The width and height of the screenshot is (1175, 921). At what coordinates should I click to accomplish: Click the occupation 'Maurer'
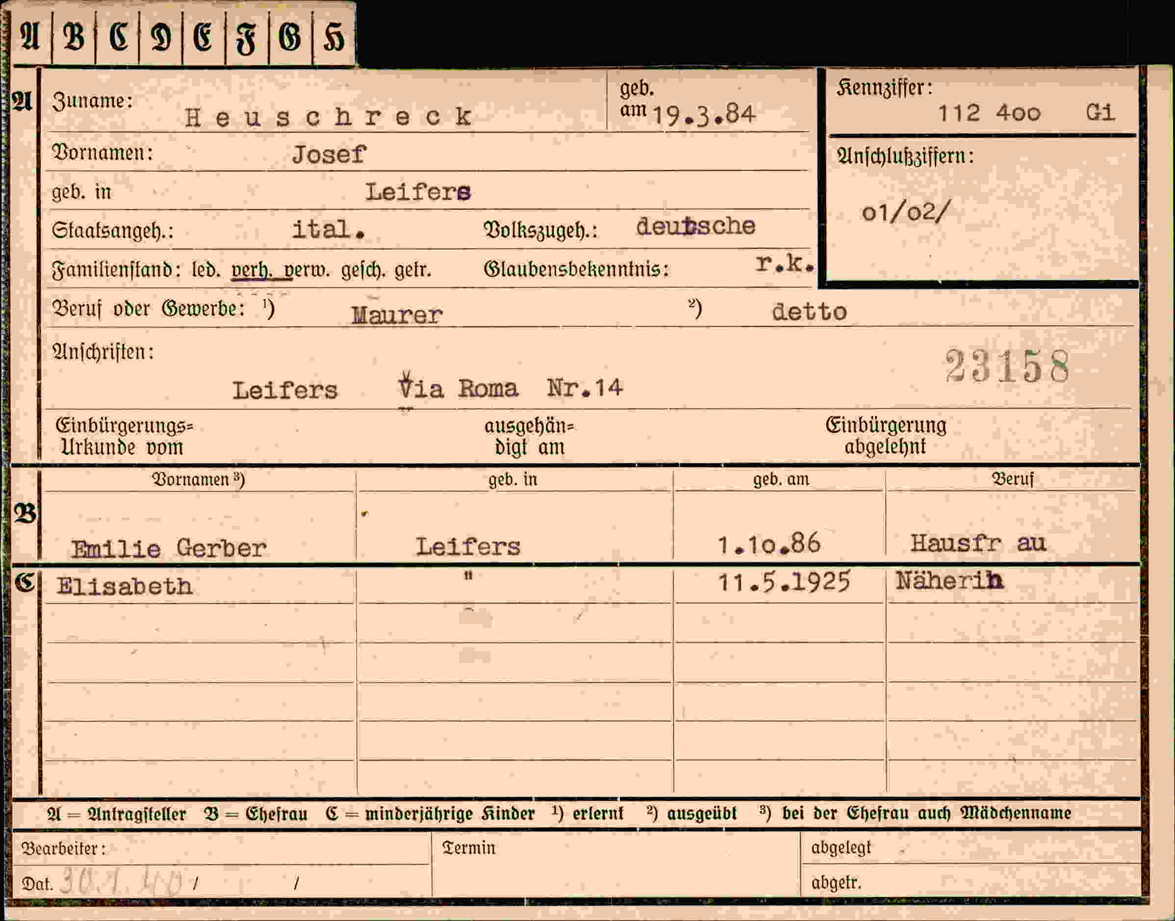397,314
